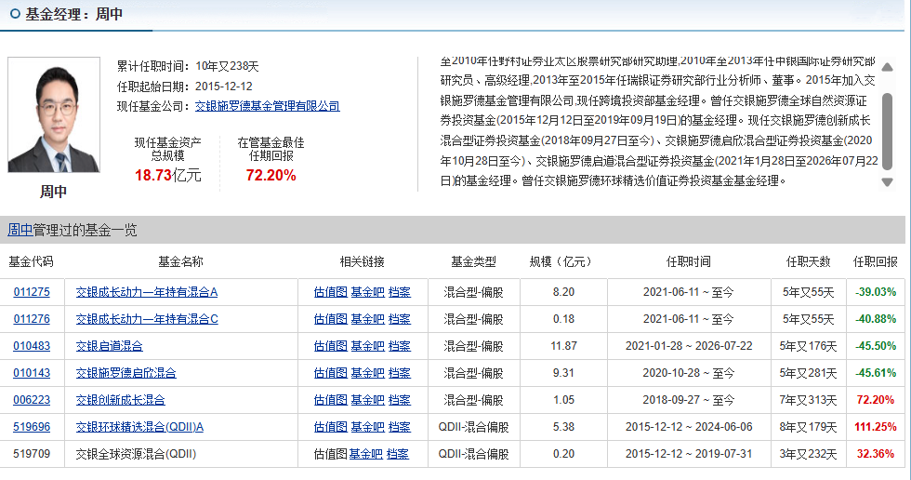Select the 2015-12-12 ~ 2019-07-31 date range
911x480 pixels.
pos(689,454)
